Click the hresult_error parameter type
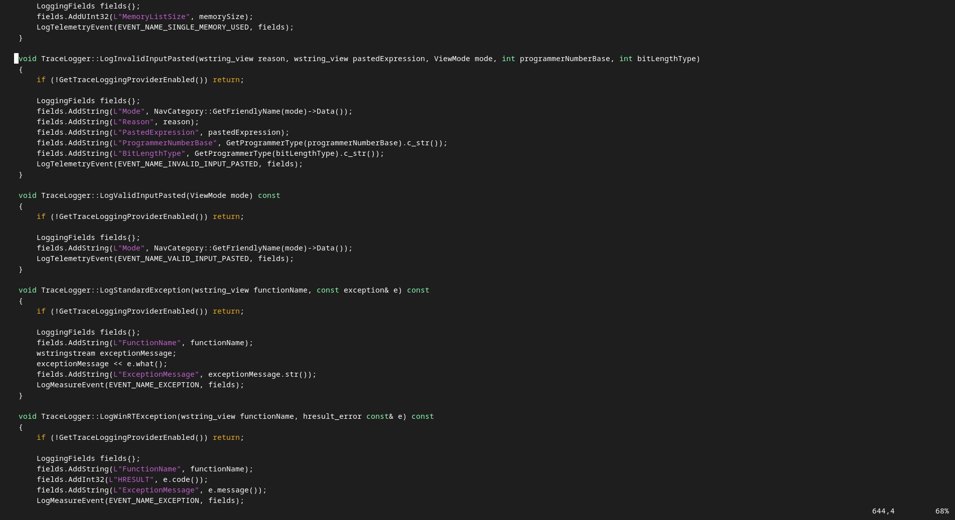Viewport: 955px width, 520px height. [332, 416]
